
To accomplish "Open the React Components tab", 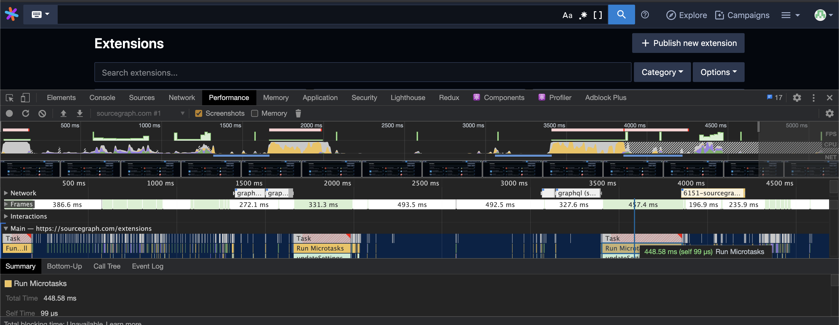I will (x=499, y=97).
